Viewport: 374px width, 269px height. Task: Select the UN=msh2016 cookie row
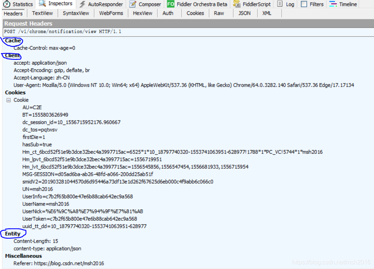38,189
